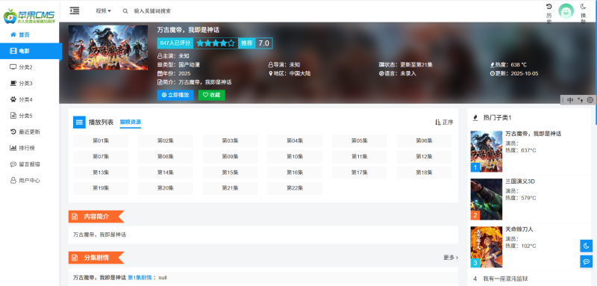Open 万古魔帝，我即是神话 title in hot list
The width and height of the screenshot is (597, 286).
(x=533, y=134)
